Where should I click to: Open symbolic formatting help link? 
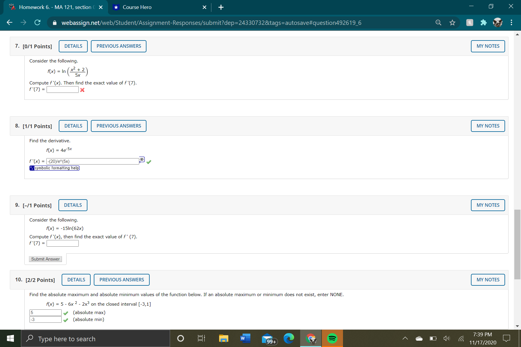pos(54,168)
